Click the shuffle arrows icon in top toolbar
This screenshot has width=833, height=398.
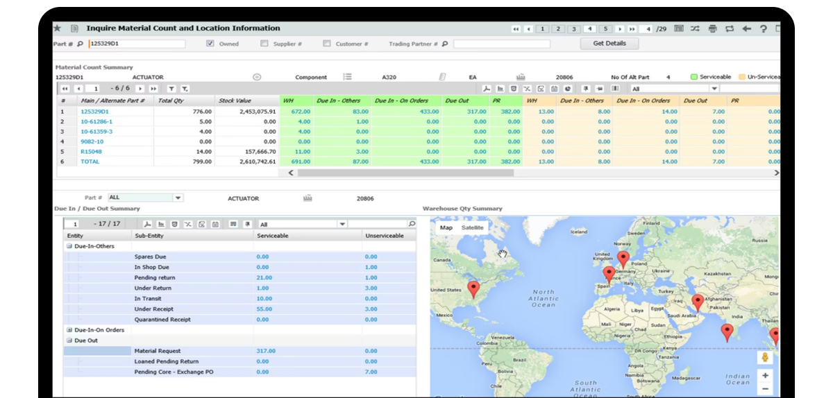coord(695,29)
